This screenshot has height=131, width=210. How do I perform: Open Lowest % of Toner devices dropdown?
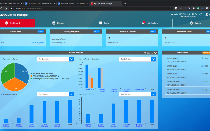(x=154, y=94)
